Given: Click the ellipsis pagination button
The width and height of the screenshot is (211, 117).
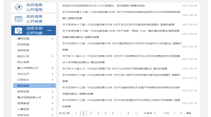Looking at the screenshot, I should coord(120,113).
